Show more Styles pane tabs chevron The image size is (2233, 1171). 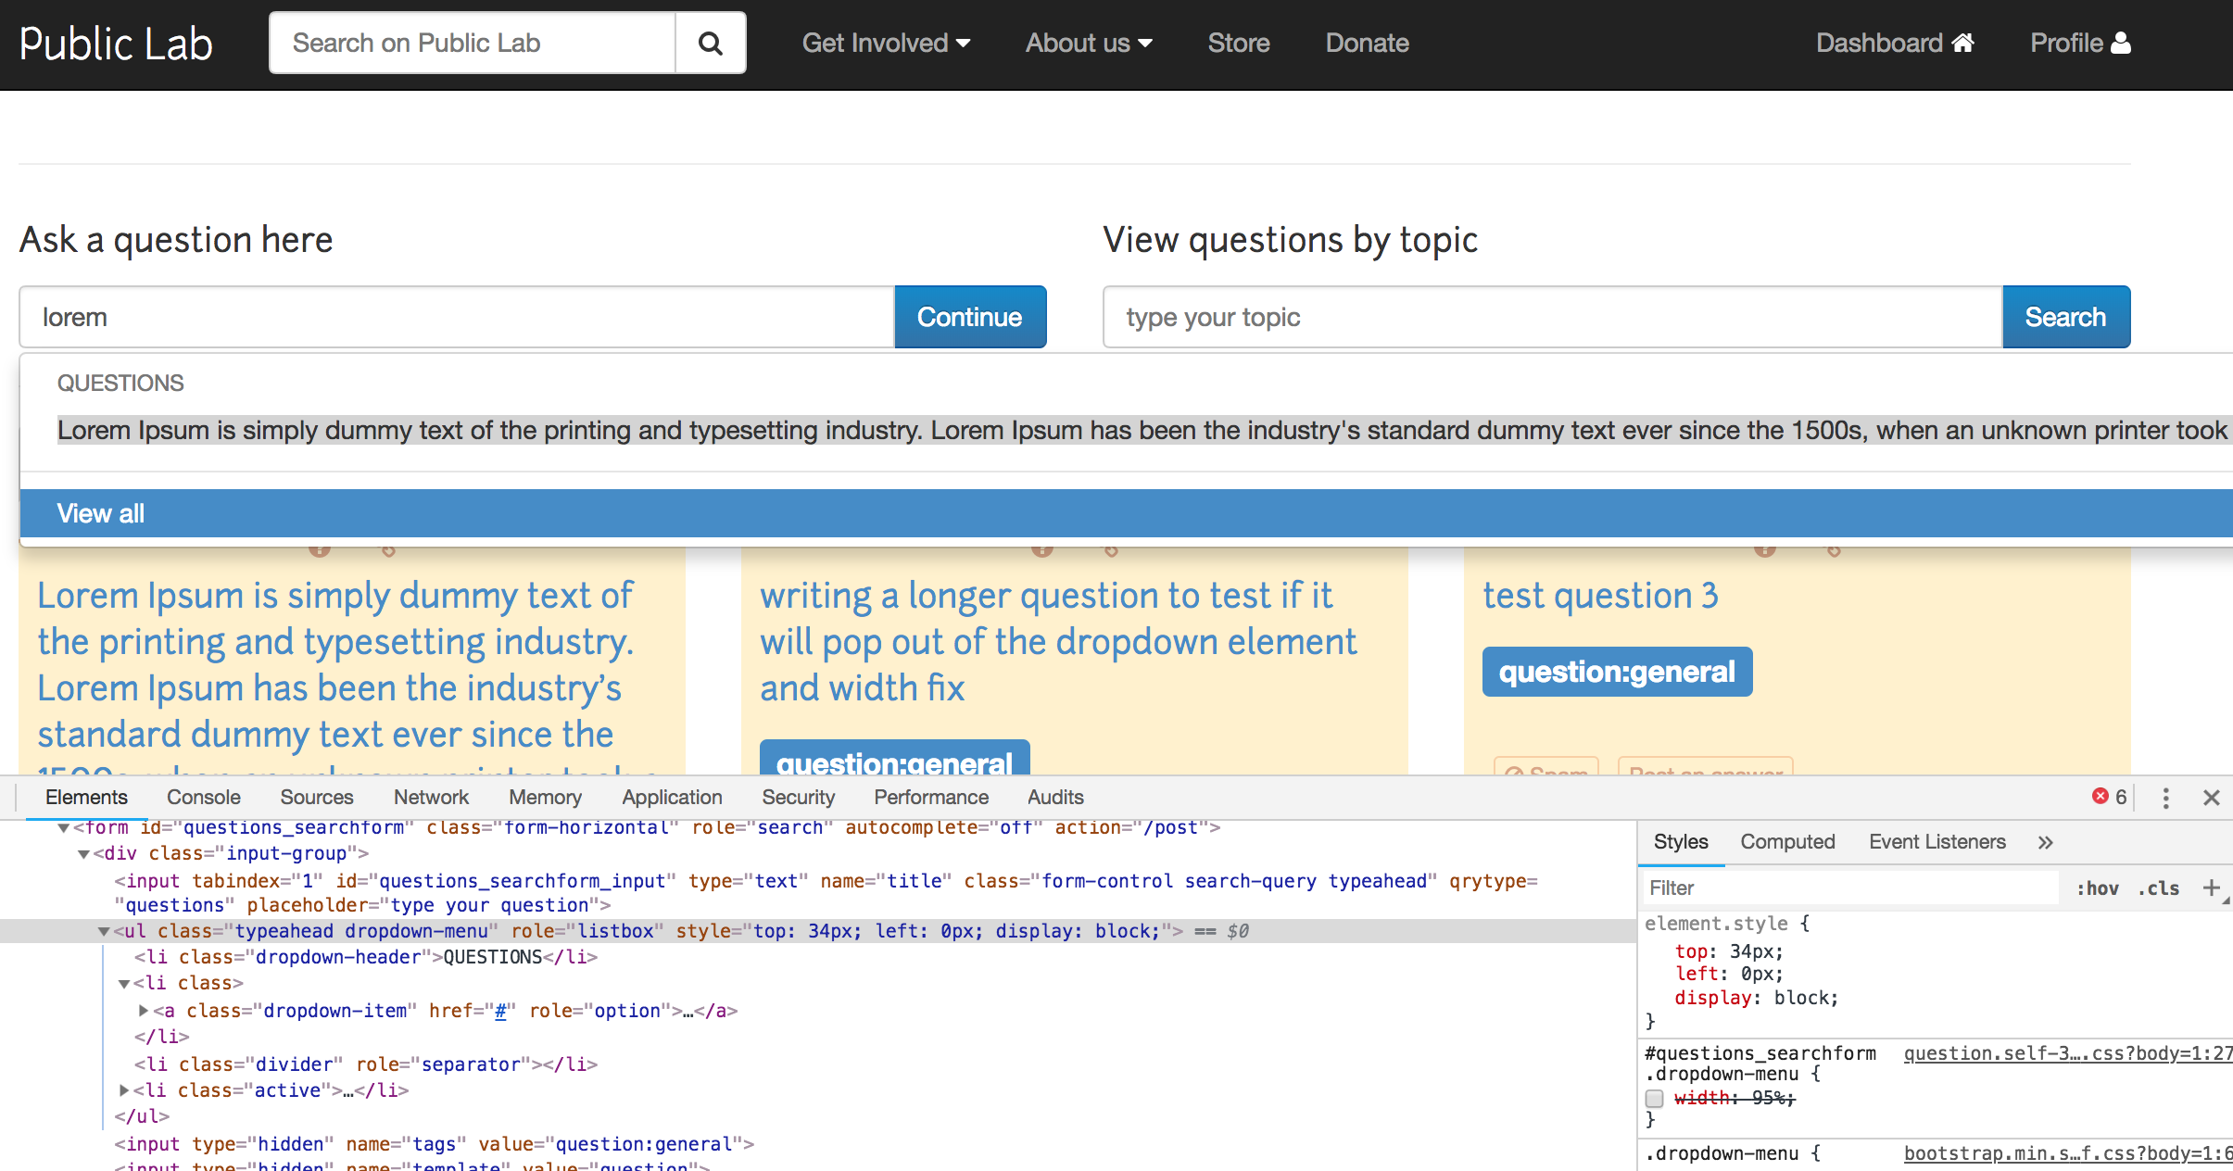coord(2046,842)
